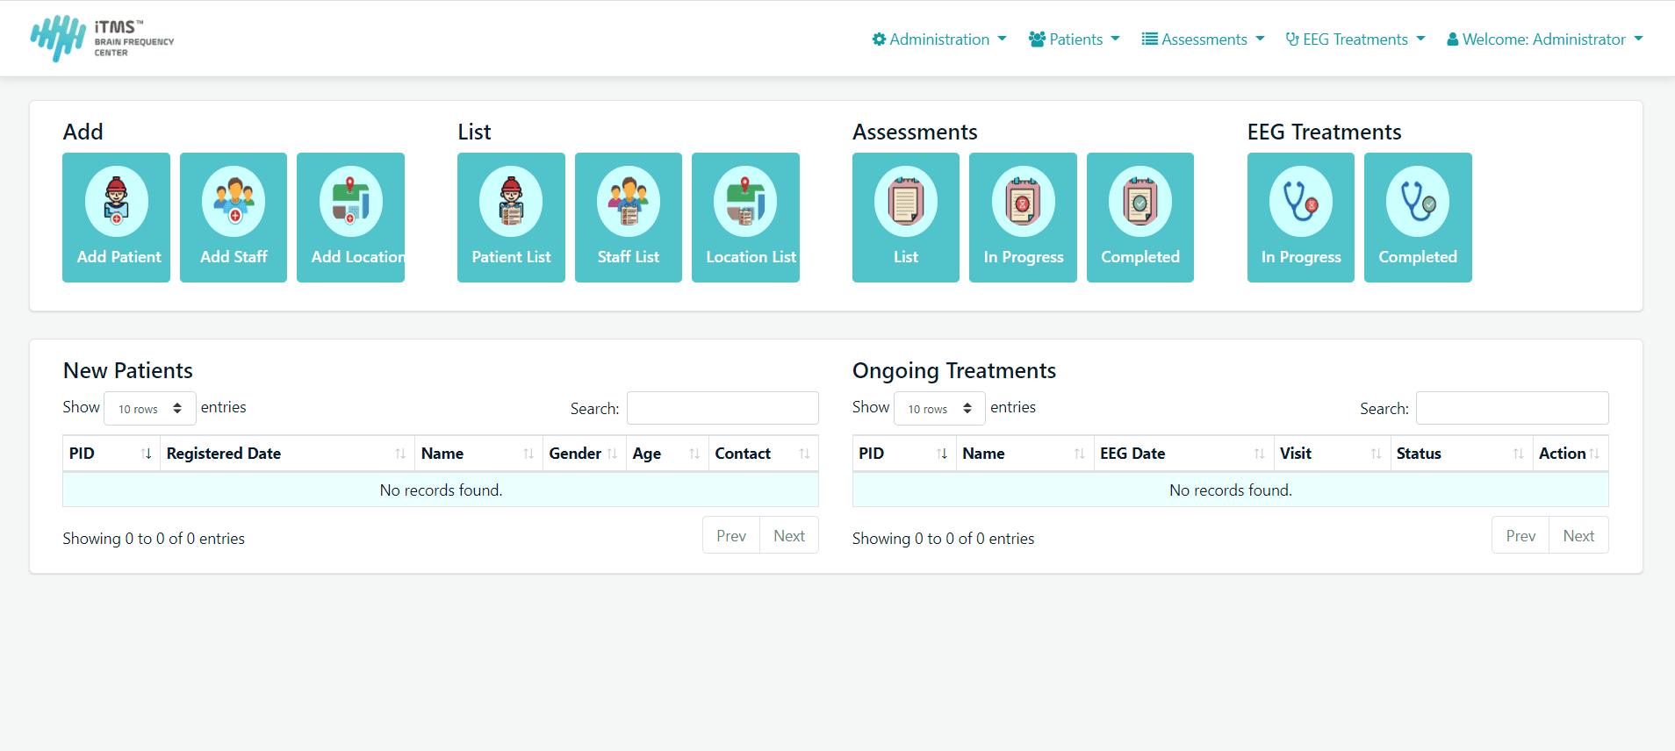Expand the Patients menu

(1075, 39)
